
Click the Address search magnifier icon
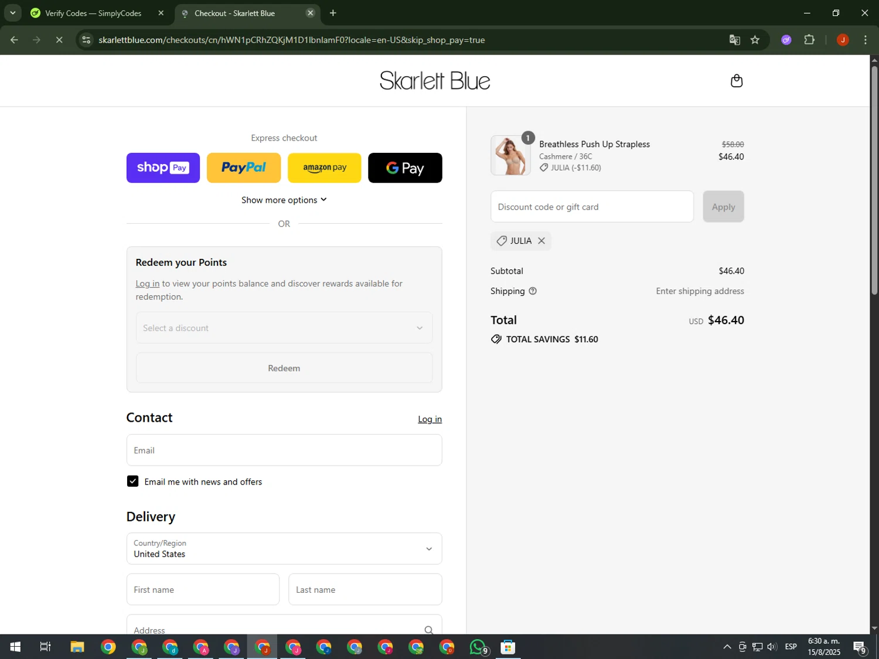[429, 630]
